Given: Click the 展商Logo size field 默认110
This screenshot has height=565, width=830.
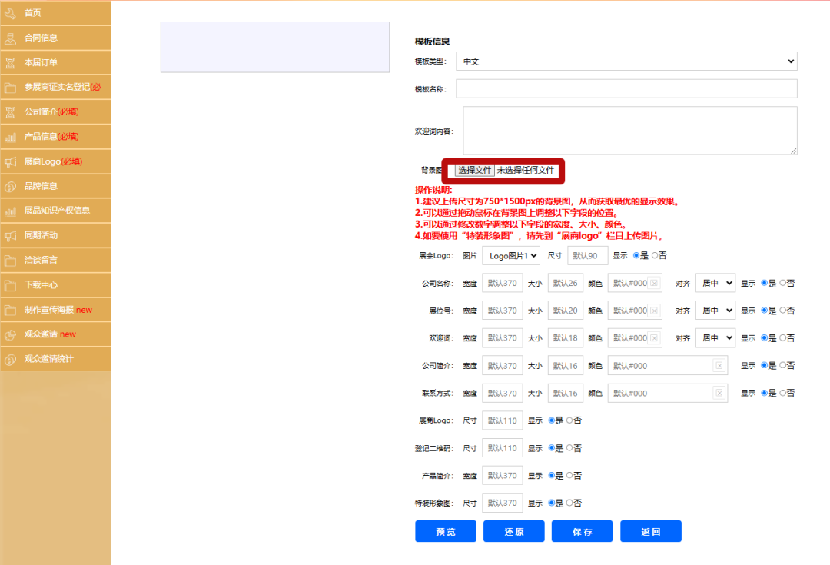Looking at the screenshot, I should click(503, 421).
